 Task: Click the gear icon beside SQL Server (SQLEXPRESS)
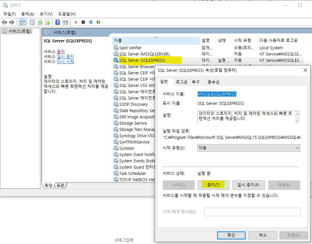coord(116,60)
